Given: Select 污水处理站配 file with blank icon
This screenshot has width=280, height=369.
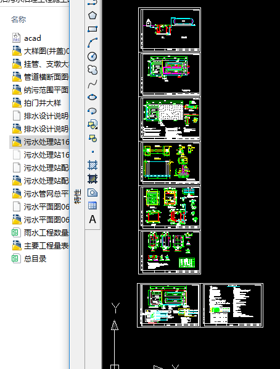Looking at the screenshot, I should pos(41,168).
